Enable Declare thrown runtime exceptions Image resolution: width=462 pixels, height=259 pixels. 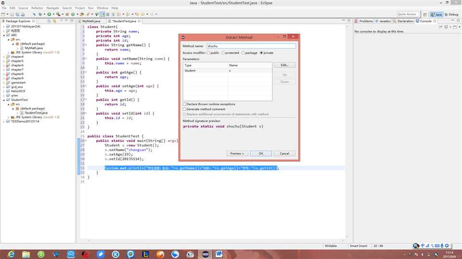click(x=184, y=104)
